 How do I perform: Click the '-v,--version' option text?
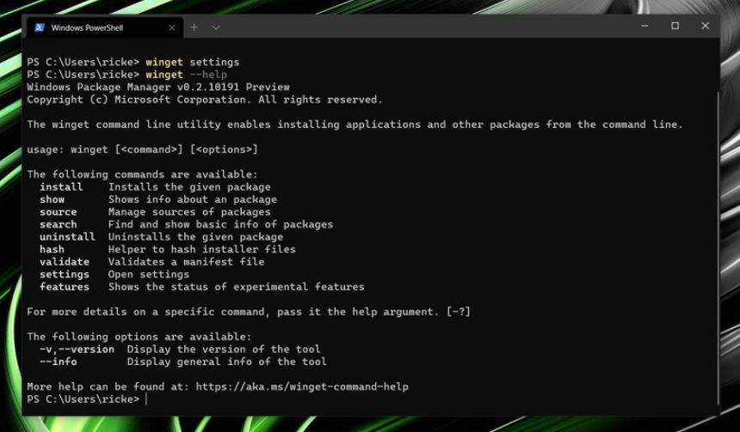[77, 349]
